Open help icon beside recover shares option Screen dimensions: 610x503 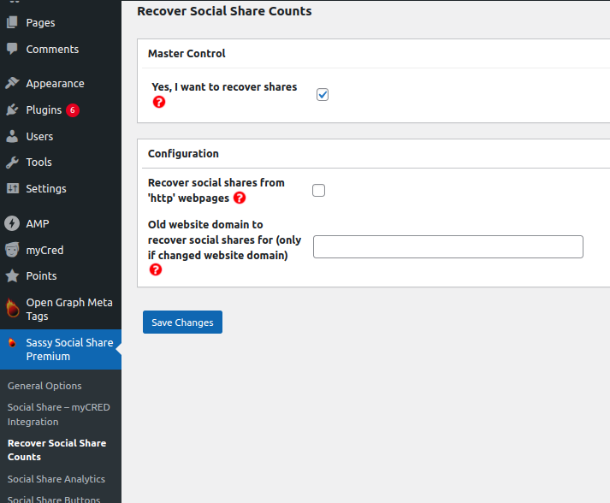[159, 102]
